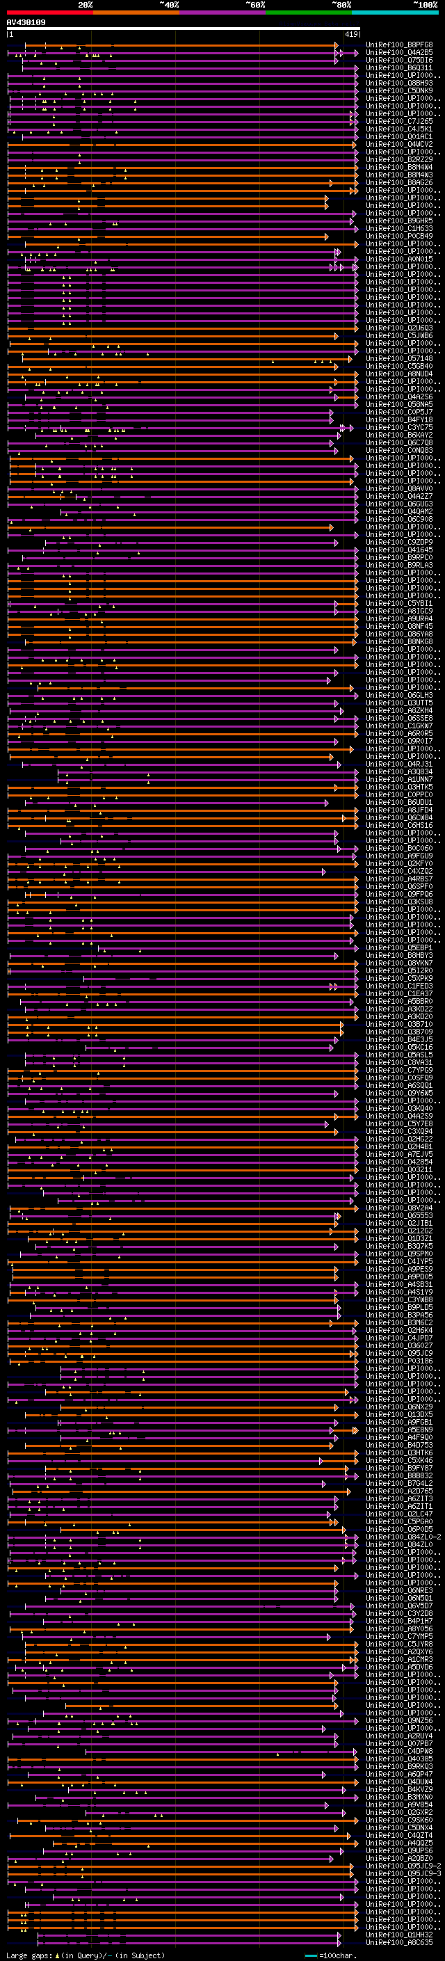
Task: Open the UniRef100_A7EJV5 hit
Action: 399,1154
